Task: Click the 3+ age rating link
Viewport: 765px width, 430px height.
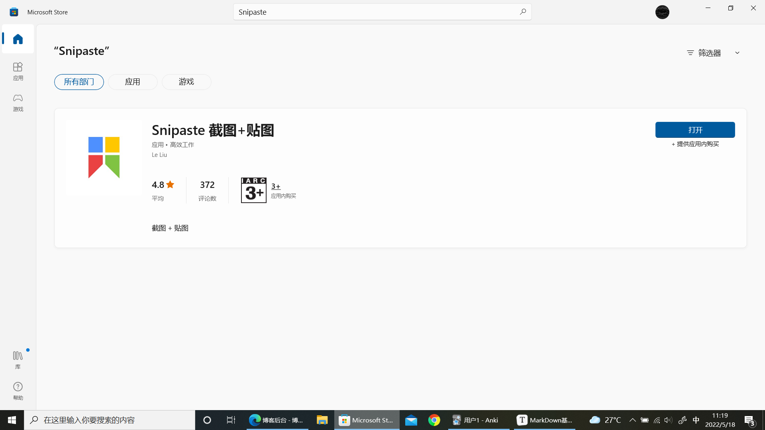Action: click(x=276, y=186)
